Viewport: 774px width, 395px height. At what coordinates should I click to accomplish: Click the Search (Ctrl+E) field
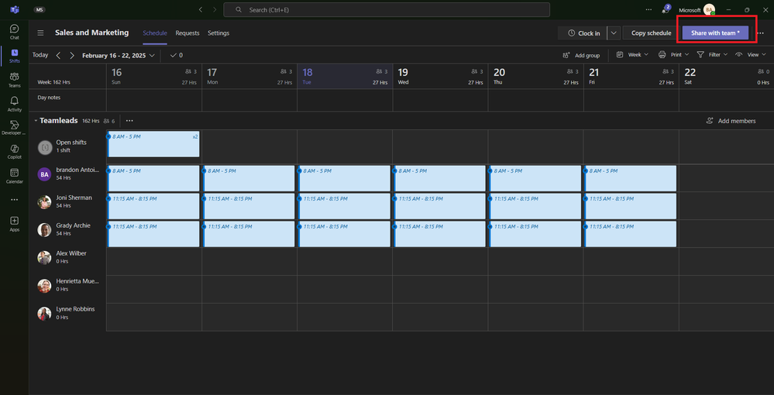387,10
